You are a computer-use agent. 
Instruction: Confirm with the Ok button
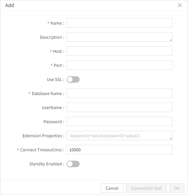coord(177,188)
